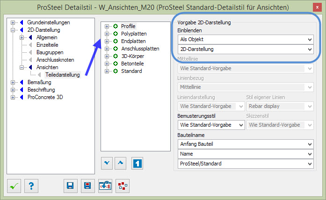
Task: Expand the Standard node in the parts list
Action: 107,71
